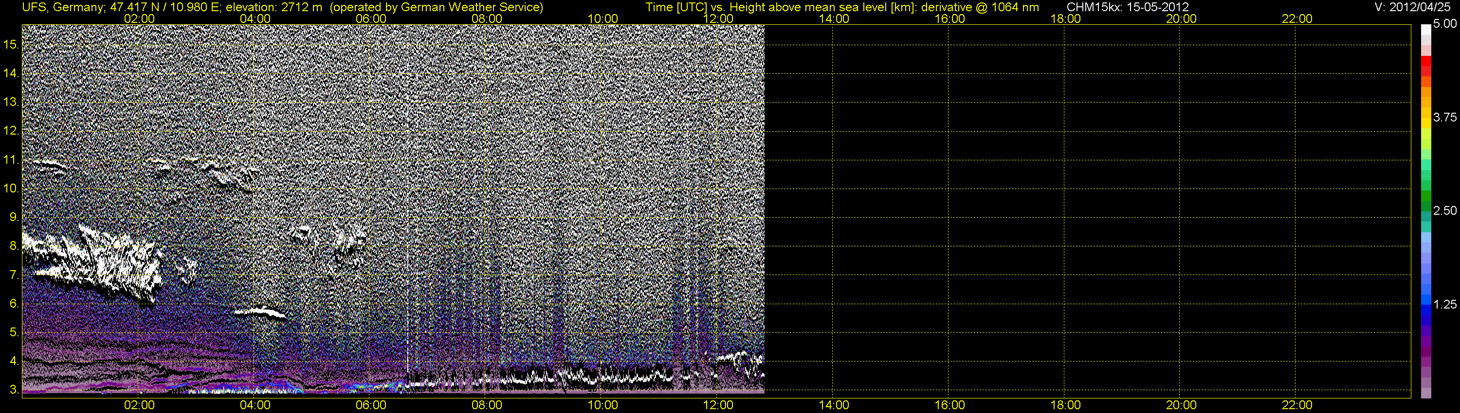
Task: Click the '14.' height axis label
Action: pyautogui.click(x=11, y=73)
